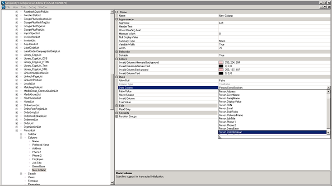
Task: Select the Demo Base column item
Action: pyautogui.click(x=38, y=167)
